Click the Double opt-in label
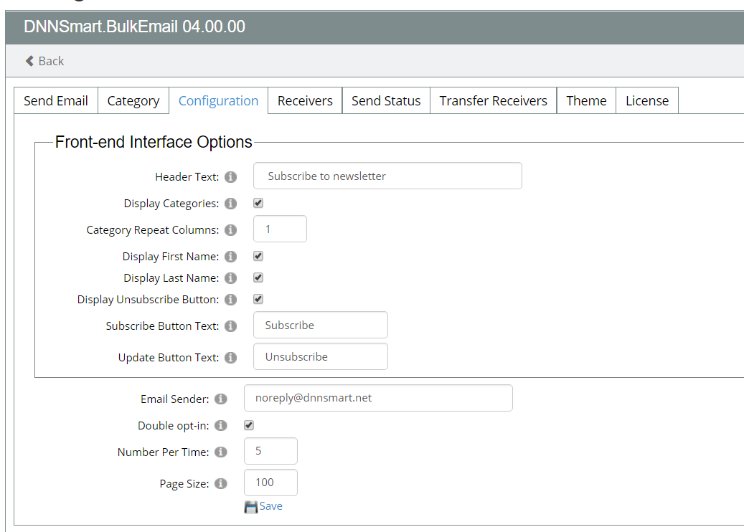 click(173, 426)
